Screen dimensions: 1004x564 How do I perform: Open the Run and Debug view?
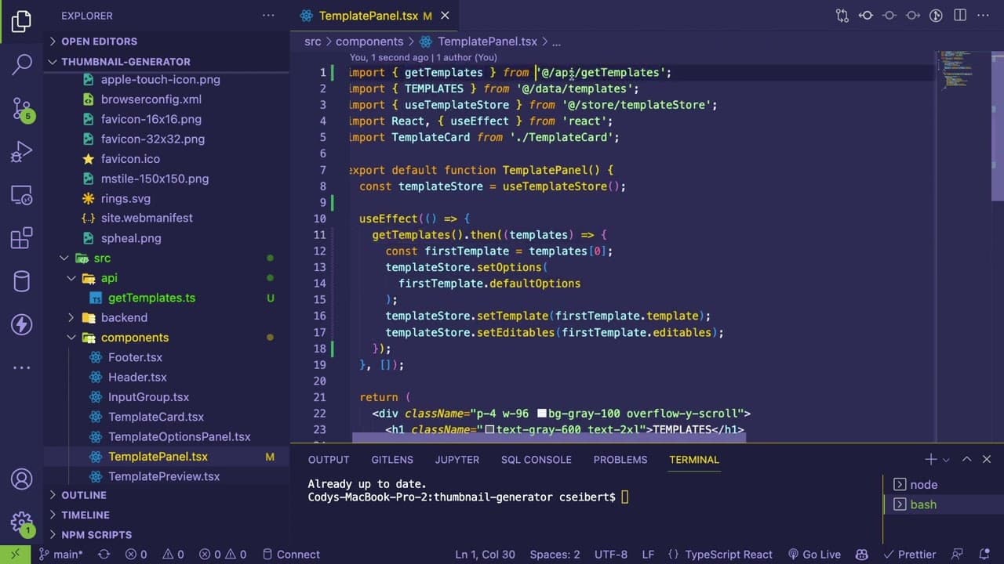pos(21,151)
